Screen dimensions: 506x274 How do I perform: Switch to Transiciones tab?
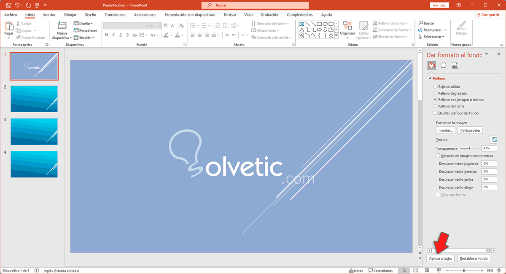pos(115,15)
